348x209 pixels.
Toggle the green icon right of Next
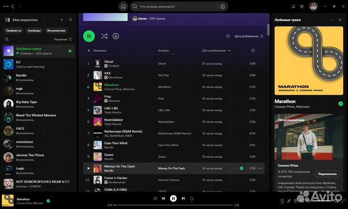click(191, 198)
